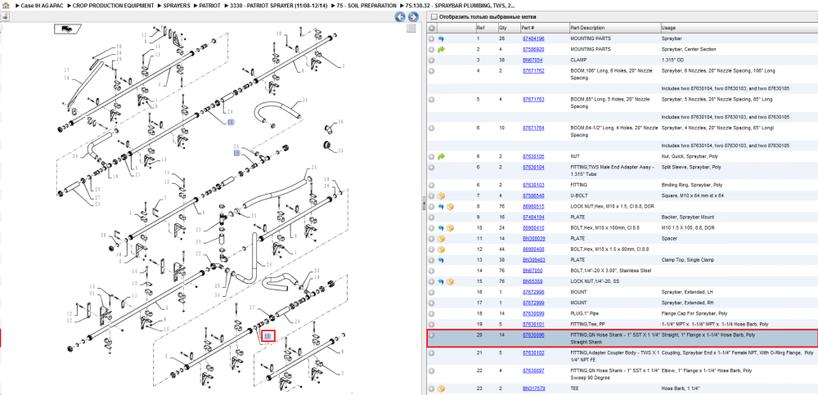Click blue arrow icon on PLATE BN309483
The height and width of the screenshot is (395, 818).
click(441, 260)
